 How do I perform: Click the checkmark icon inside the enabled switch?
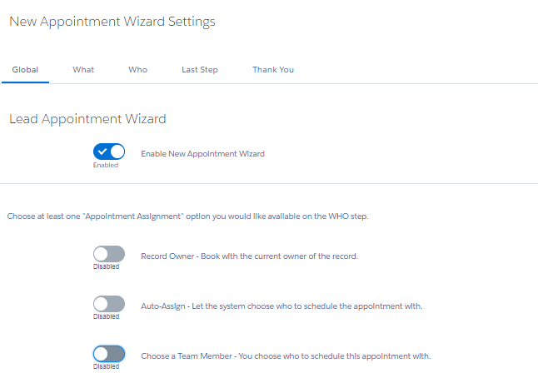coord(102,152)
